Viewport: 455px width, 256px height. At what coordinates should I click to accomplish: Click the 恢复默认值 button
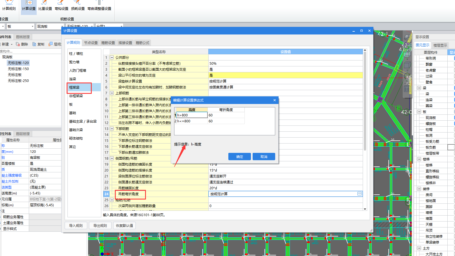tap(124, 225)
